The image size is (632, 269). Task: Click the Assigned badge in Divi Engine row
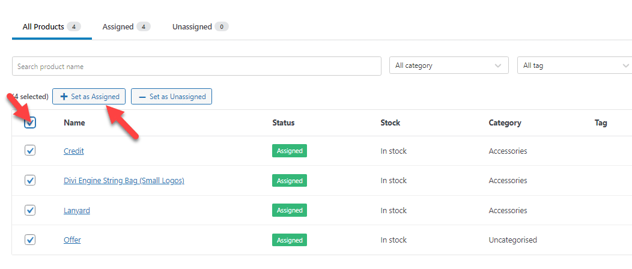click(290, 181)
